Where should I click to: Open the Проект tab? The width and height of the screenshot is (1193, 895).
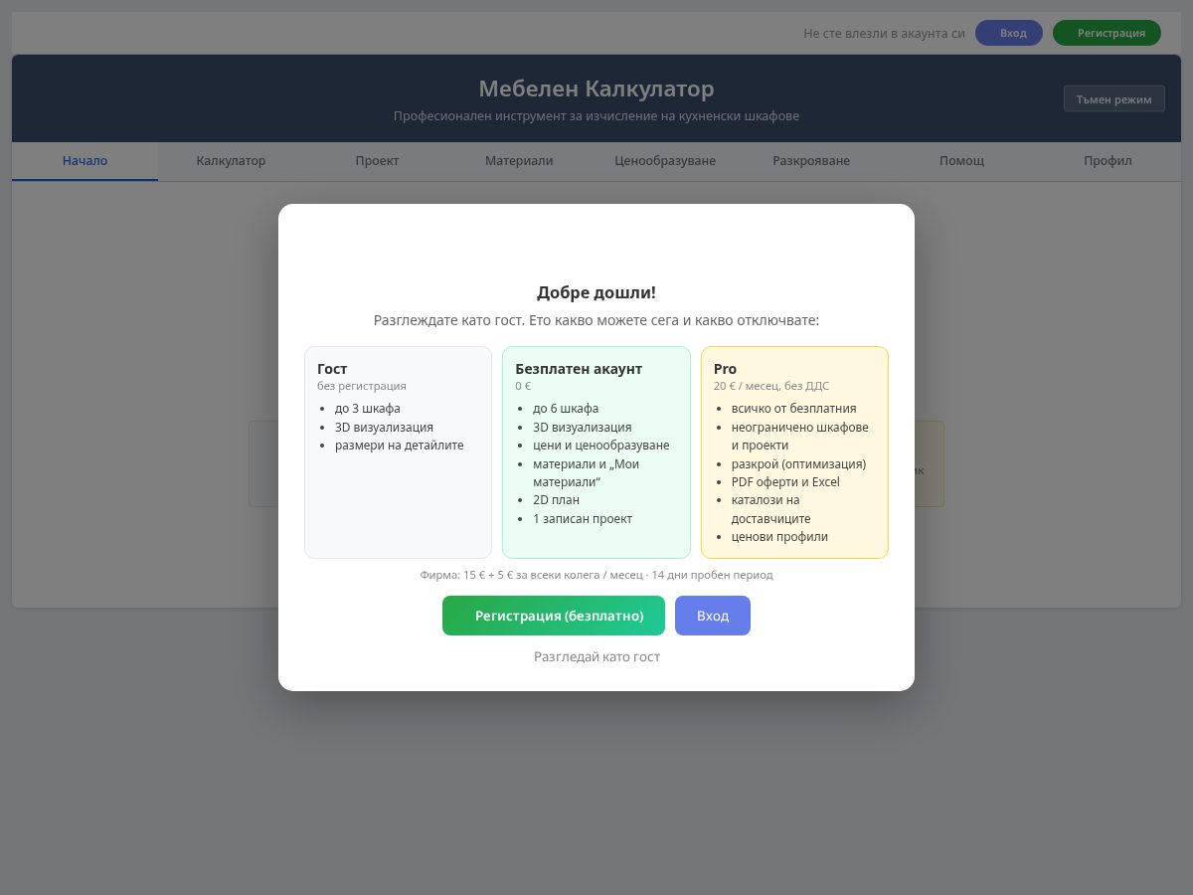pyautogui.click(x=377, y=161)
